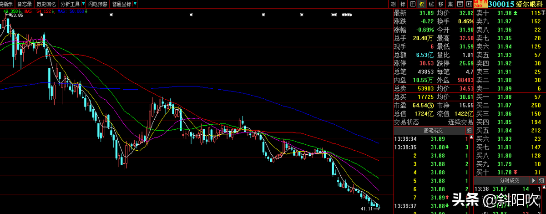Click the 买十 bid row at 31.78

point(510,172)
